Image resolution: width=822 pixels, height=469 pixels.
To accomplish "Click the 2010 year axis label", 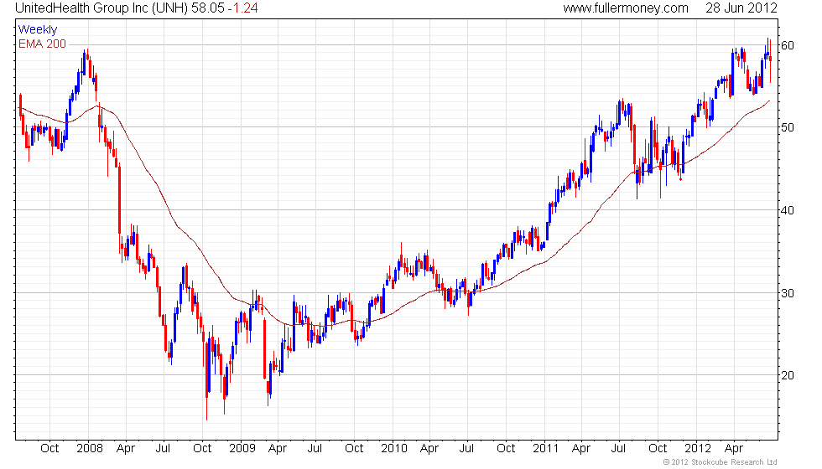I will [394, 448].
